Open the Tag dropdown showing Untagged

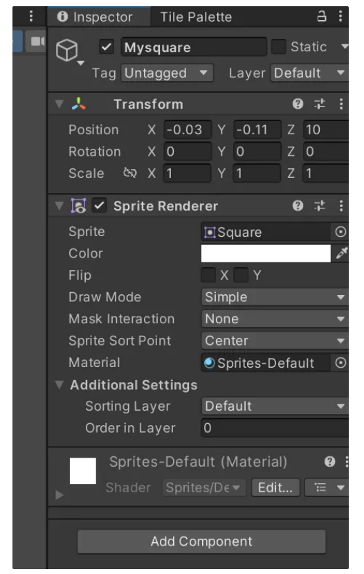pyautogui.click(x=167, y=73)
